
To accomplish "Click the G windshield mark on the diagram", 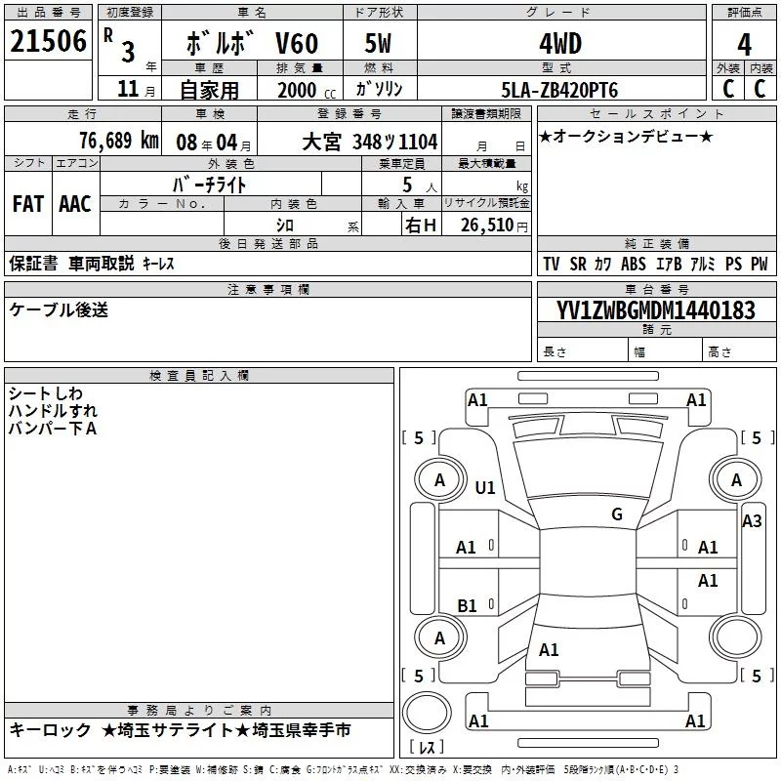I will [617, 514].
